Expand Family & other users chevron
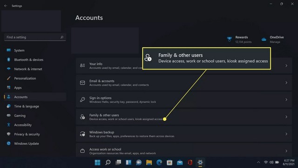This screenshot has height=168, width=298. coord(286,117)
